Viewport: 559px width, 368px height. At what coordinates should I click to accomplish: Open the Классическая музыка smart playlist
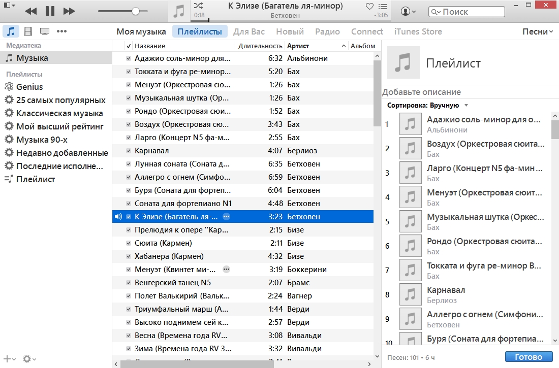click(56, 113)
